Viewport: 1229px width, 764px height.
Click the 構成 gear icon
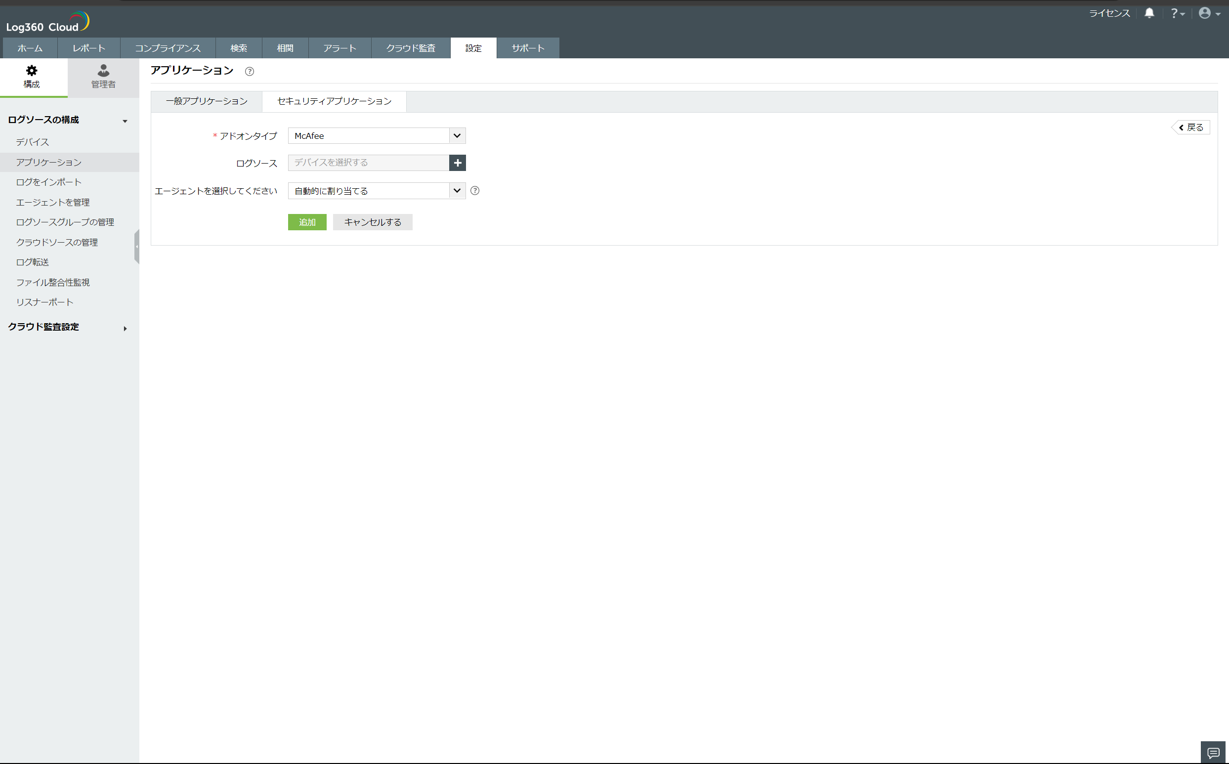pyautogui.click(x=31, y=70)
